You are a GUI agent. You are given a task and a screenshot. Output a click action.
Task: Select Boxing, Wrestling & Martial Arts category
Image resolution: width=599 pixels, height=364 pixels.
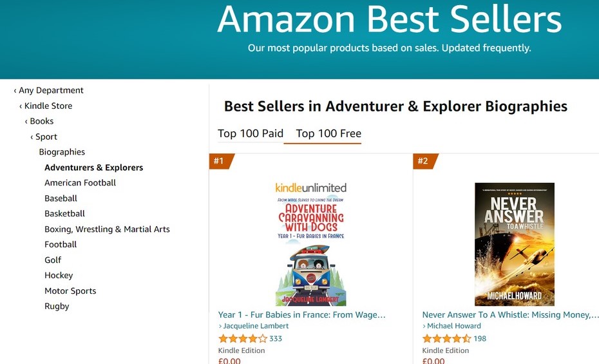coord(107,229)
